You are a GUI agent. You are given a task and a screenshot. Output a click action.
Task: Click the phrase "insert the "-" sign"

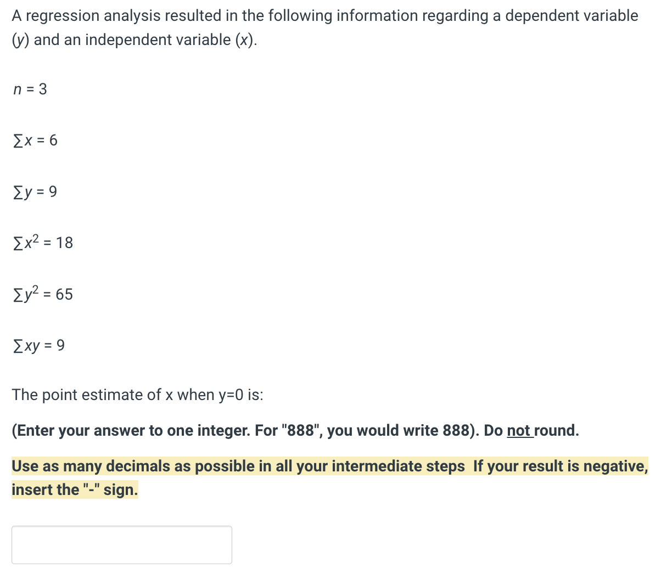click(74, 489)
